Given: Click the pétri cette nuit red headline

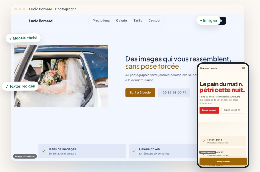Looking at the screenshot, I should [222, 90].
